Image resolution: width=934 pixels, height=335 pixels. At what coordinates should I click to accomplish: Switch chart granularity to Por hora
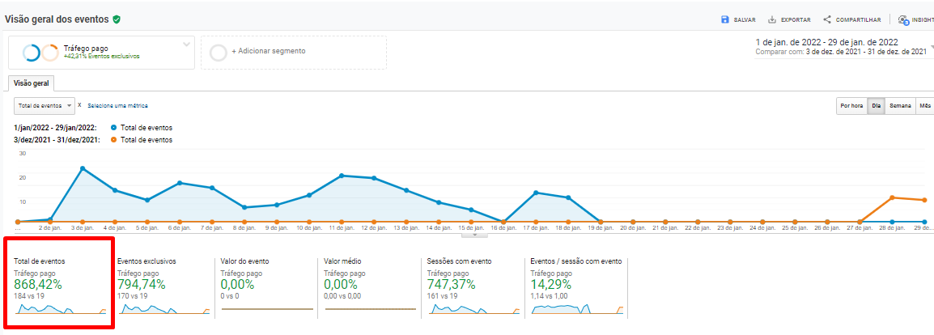pos(851,105)
